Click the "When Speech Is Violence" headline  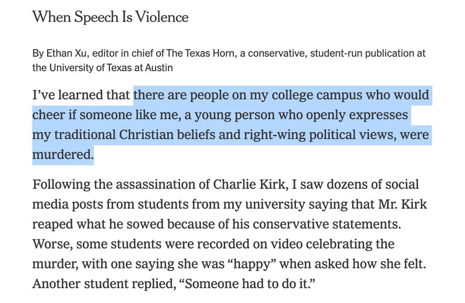click(x=110, y=17)
